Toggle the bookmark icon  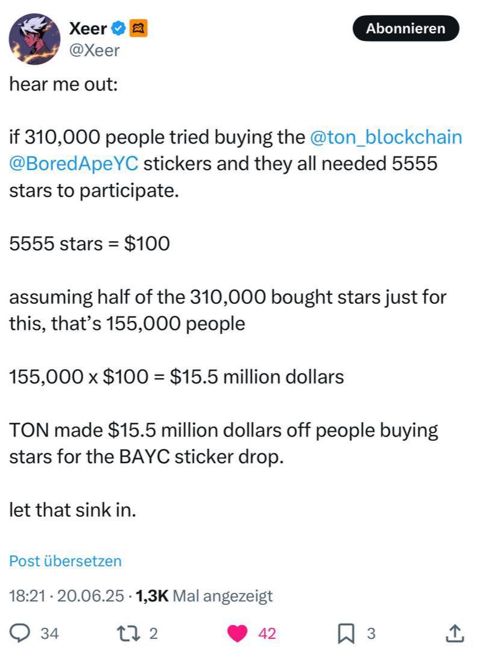click(346, 633)
